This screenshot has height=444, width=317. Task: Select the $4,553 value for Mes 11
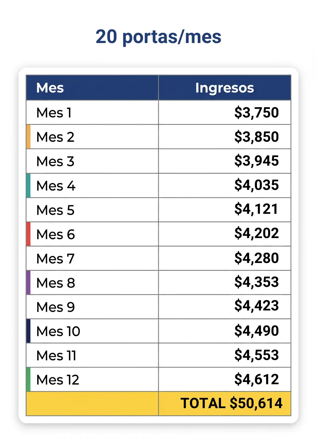coord(257,355)
